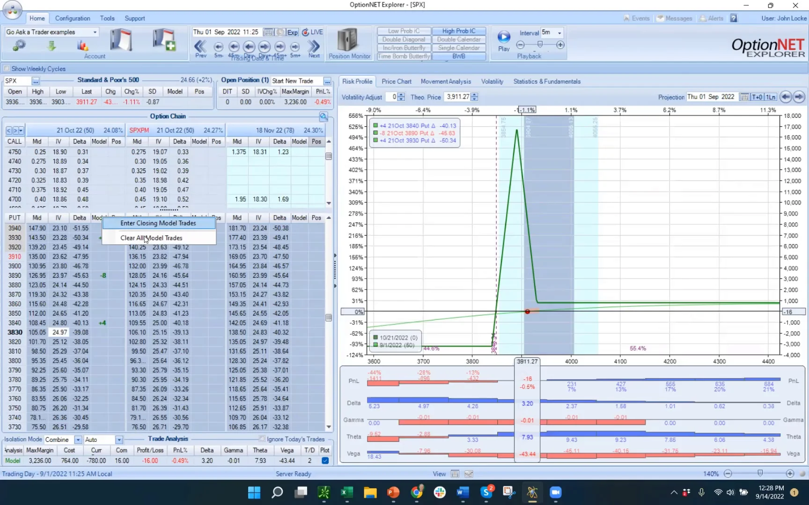Move projection date back with left arrow
This screenshot has width=809, height=505.
(x=786, y=97)
